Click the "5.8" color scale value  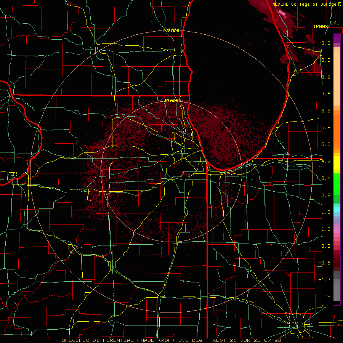[326, 128]
